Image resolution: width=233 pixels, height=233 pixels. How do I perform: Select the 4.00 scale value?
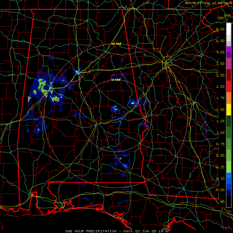pos(220,52)
